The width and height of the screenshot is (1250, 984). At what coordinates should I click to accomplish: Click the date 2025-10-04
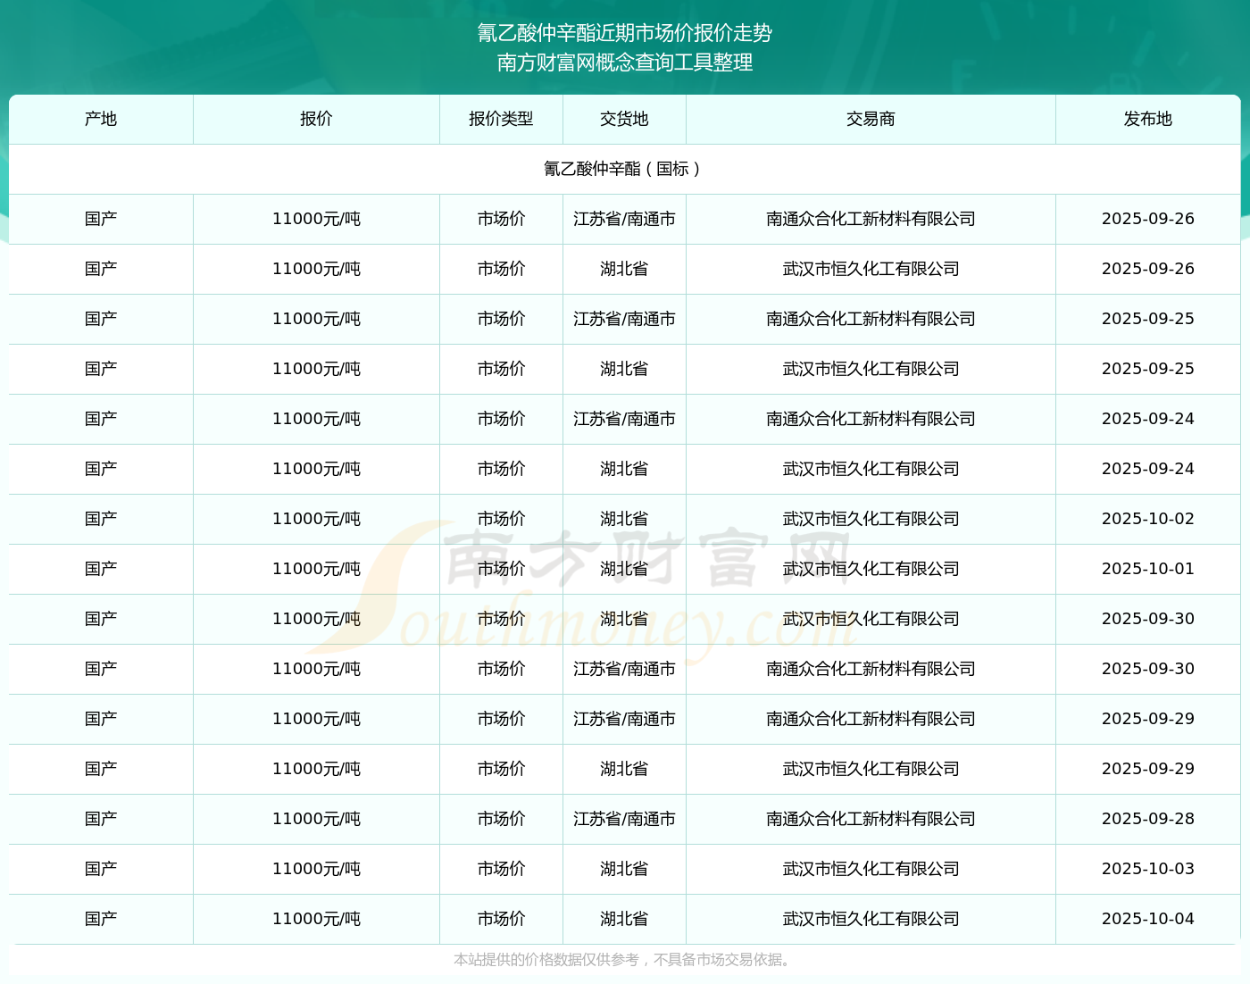(x=1148, y=919)
